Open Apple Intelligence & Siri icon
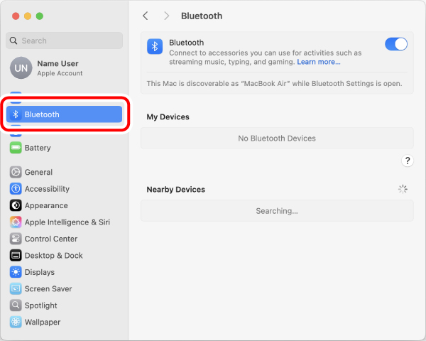 (16, 222)
